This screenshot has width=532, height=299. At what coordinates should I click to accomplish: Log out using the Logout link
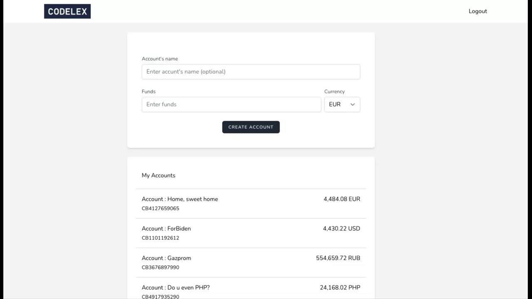pos(478,11)
